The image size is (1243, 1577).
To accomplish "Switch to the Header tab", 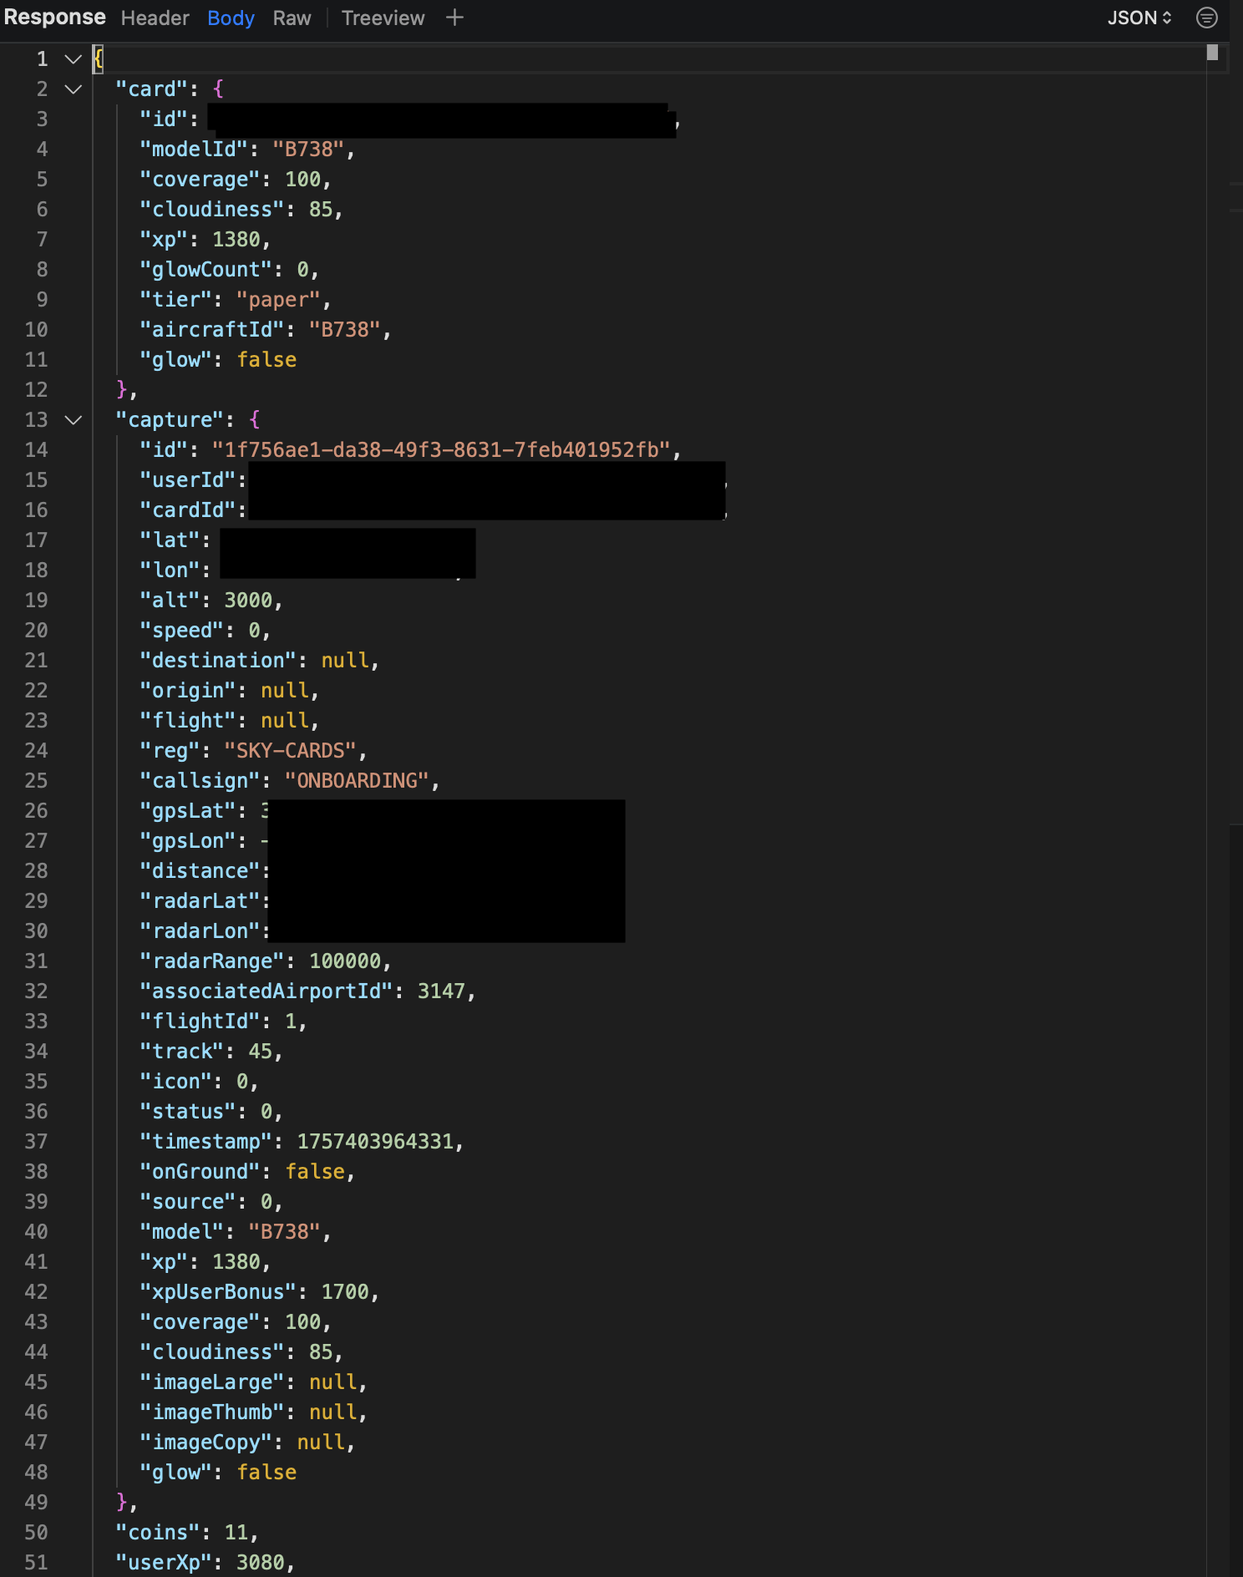I will [x=155, y=18].
